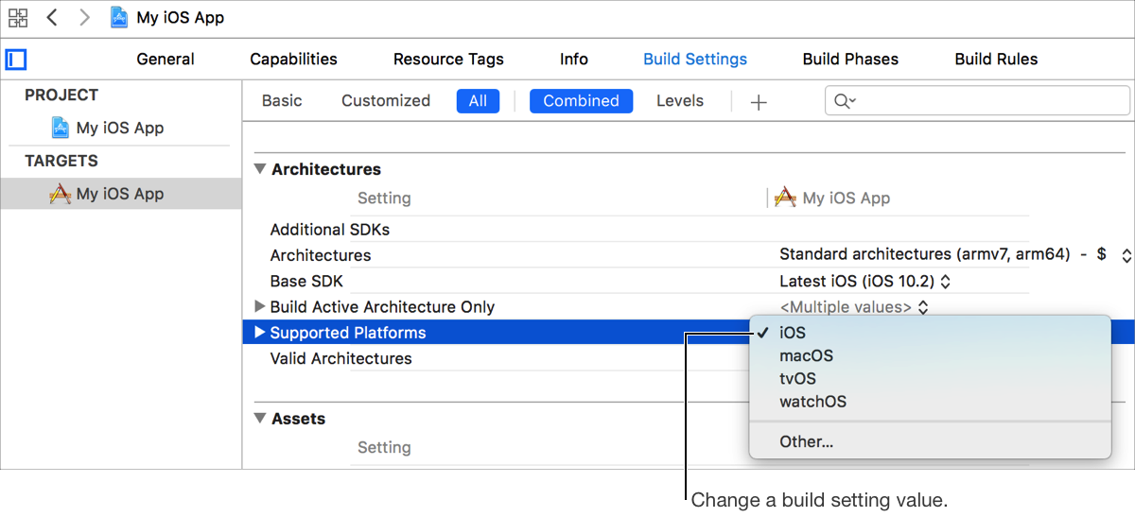Collapse the Assets section
1135x517 pixels.
pos(260,419)
